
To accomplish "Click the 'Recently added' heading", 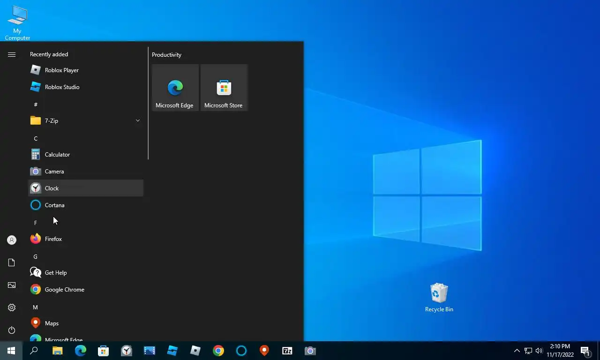I will [49, 54].
